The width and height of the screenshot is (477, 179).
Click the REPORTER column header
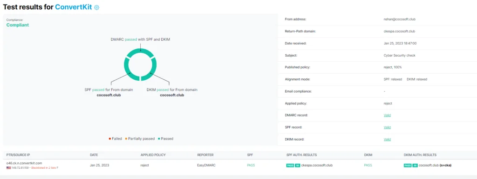click(205, 155)
